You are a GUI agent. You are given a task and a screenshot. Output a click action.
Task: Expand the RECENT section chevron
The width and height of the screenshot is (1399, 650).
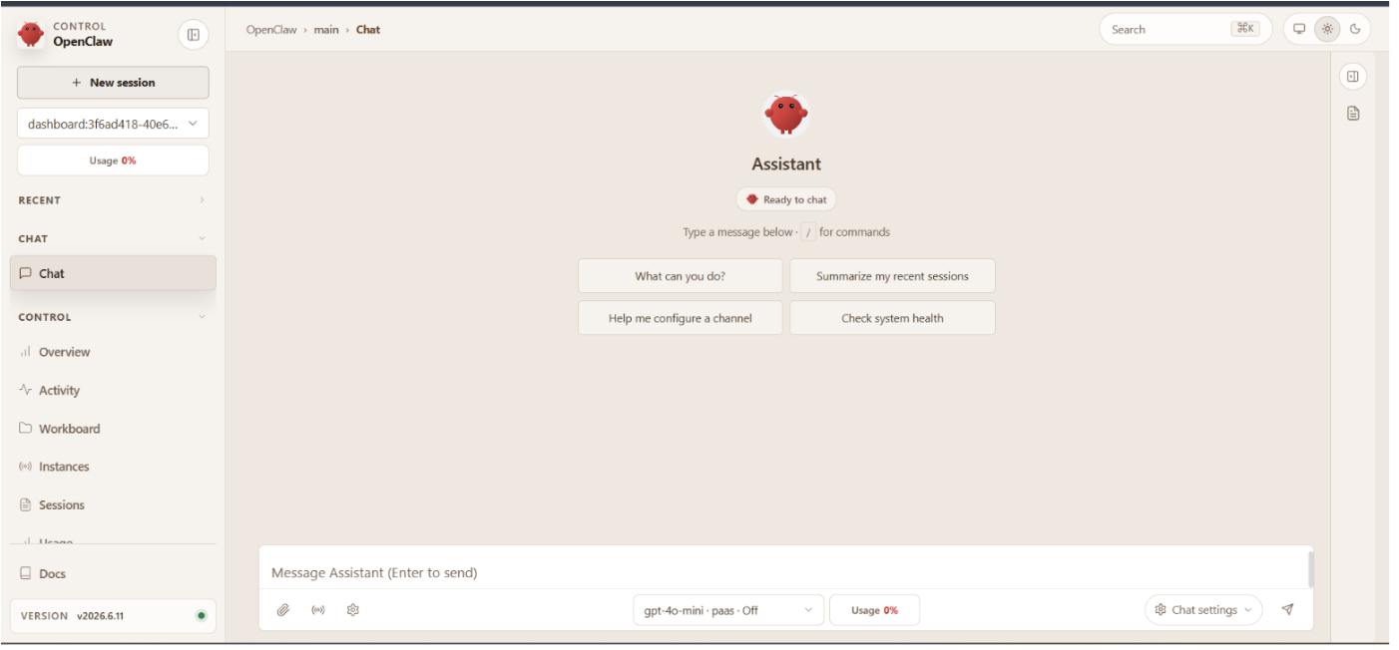tap(202, 200)
